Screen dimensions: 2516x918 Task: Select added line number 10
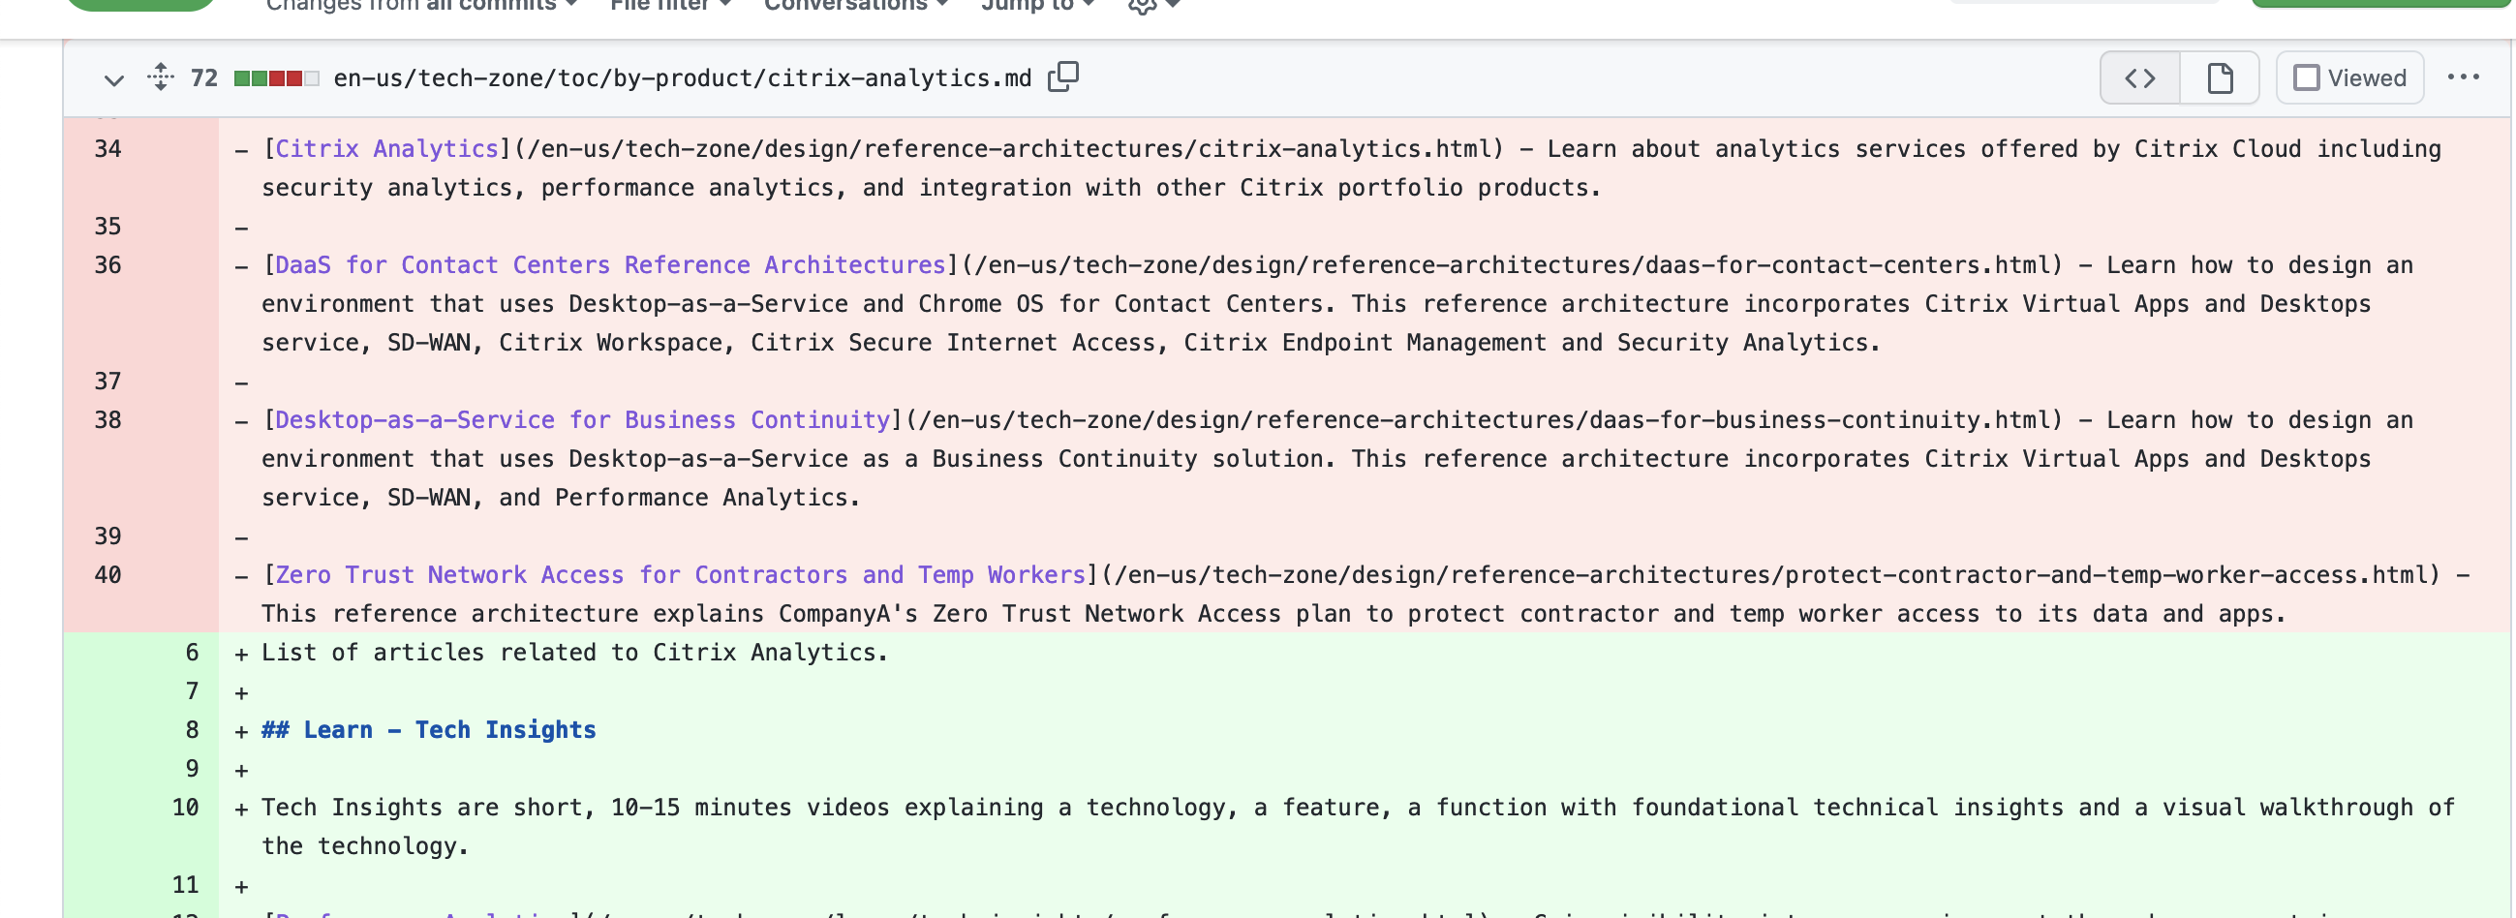pos(186,808)
